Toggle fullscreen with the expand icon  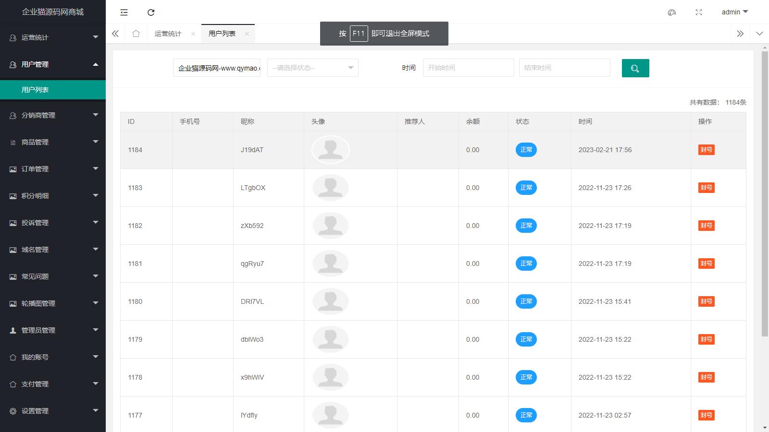(699, 12)
